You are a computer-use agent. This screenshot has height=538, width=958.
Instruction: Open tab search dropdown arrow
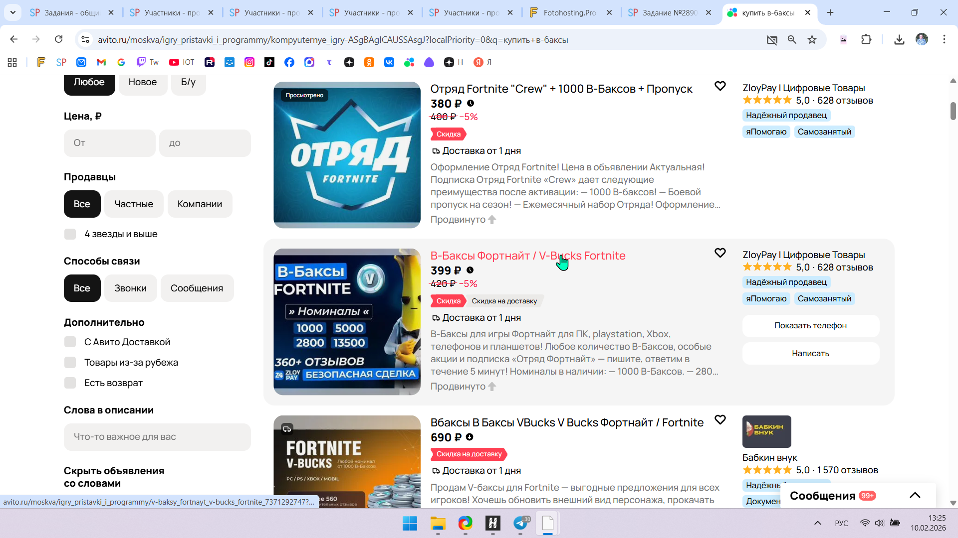(x=13, y=12)
